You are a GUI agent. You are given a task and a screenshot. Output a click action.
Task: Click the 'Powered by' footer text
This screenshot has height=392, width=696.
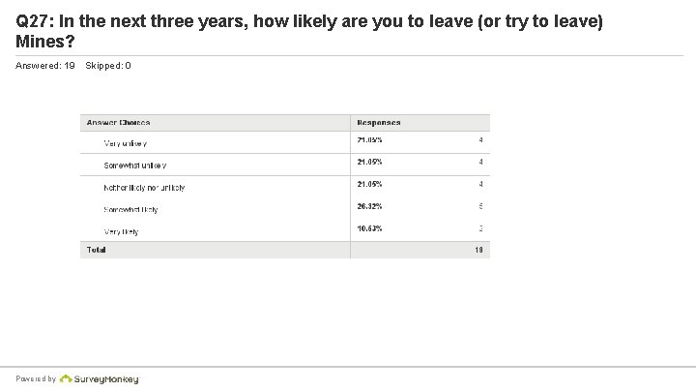click(36, 379)
